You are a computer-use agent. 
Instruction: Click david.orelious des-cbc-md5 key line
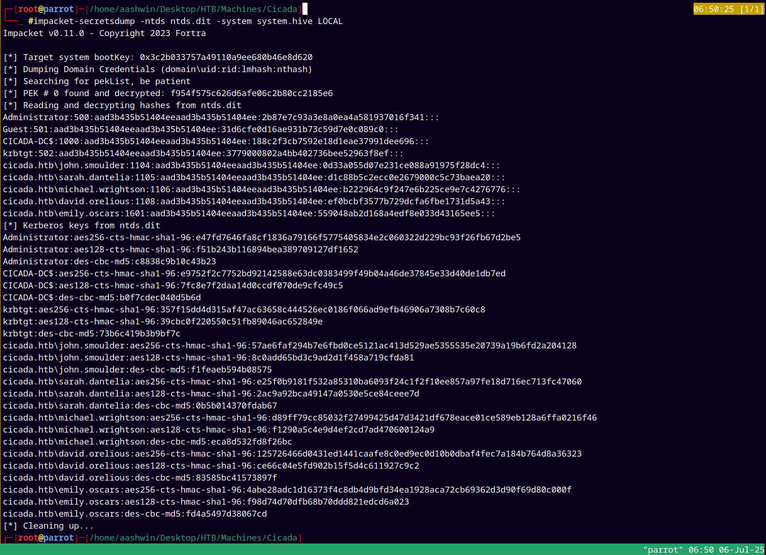[140, 478]
